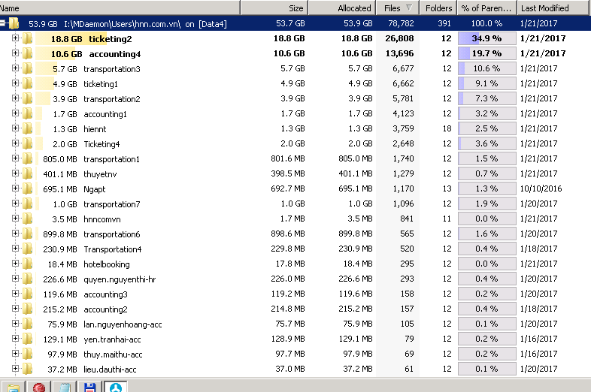Screen dimensions: 591x392
Task: Select the accounting2 folder name
Action: click(105, 309)
